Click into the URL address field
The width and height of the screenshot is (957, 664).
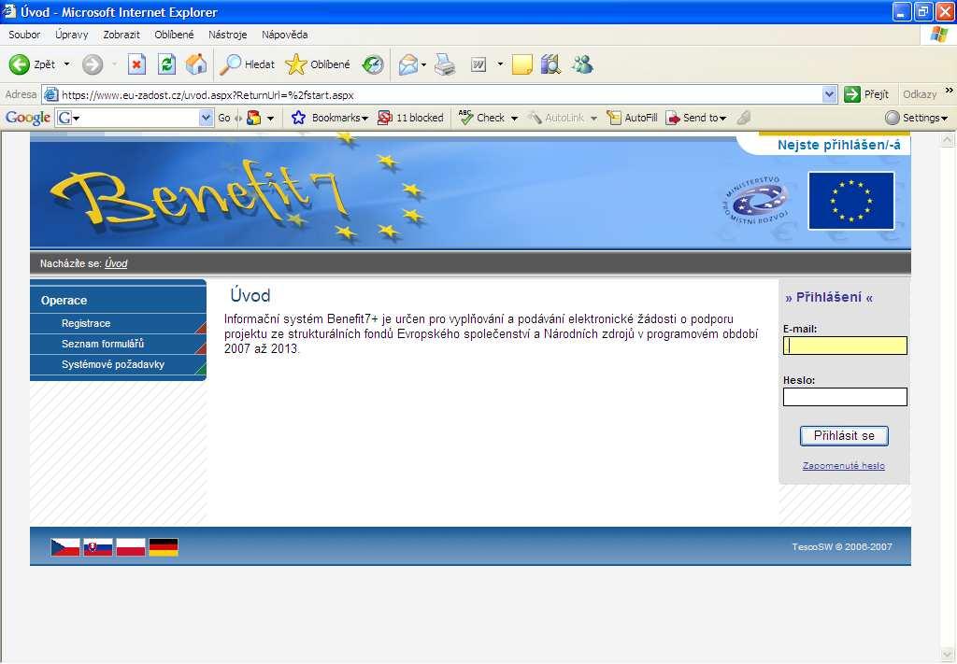pos(439,94)
